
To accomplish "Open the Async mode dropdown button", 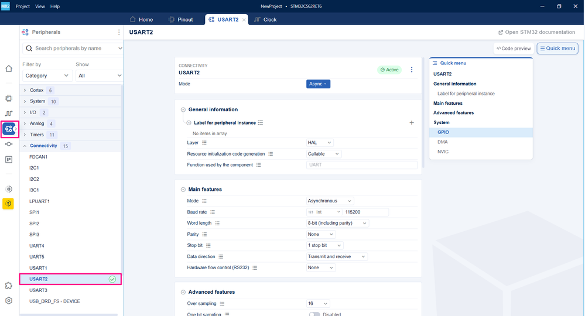I will (x=318, y=84).
